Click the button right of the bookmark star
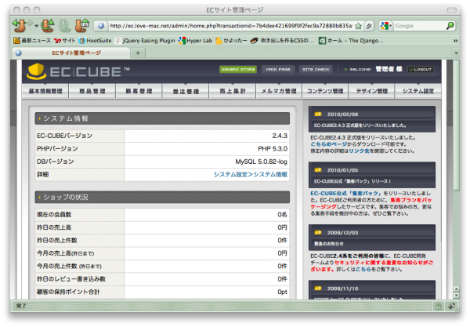Viewport: 470px width, 327px height. coord(369,26)
